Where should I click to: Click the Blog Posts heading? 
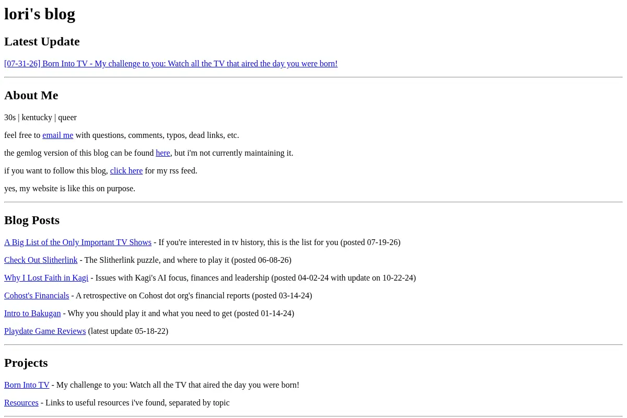pos(32,220)
